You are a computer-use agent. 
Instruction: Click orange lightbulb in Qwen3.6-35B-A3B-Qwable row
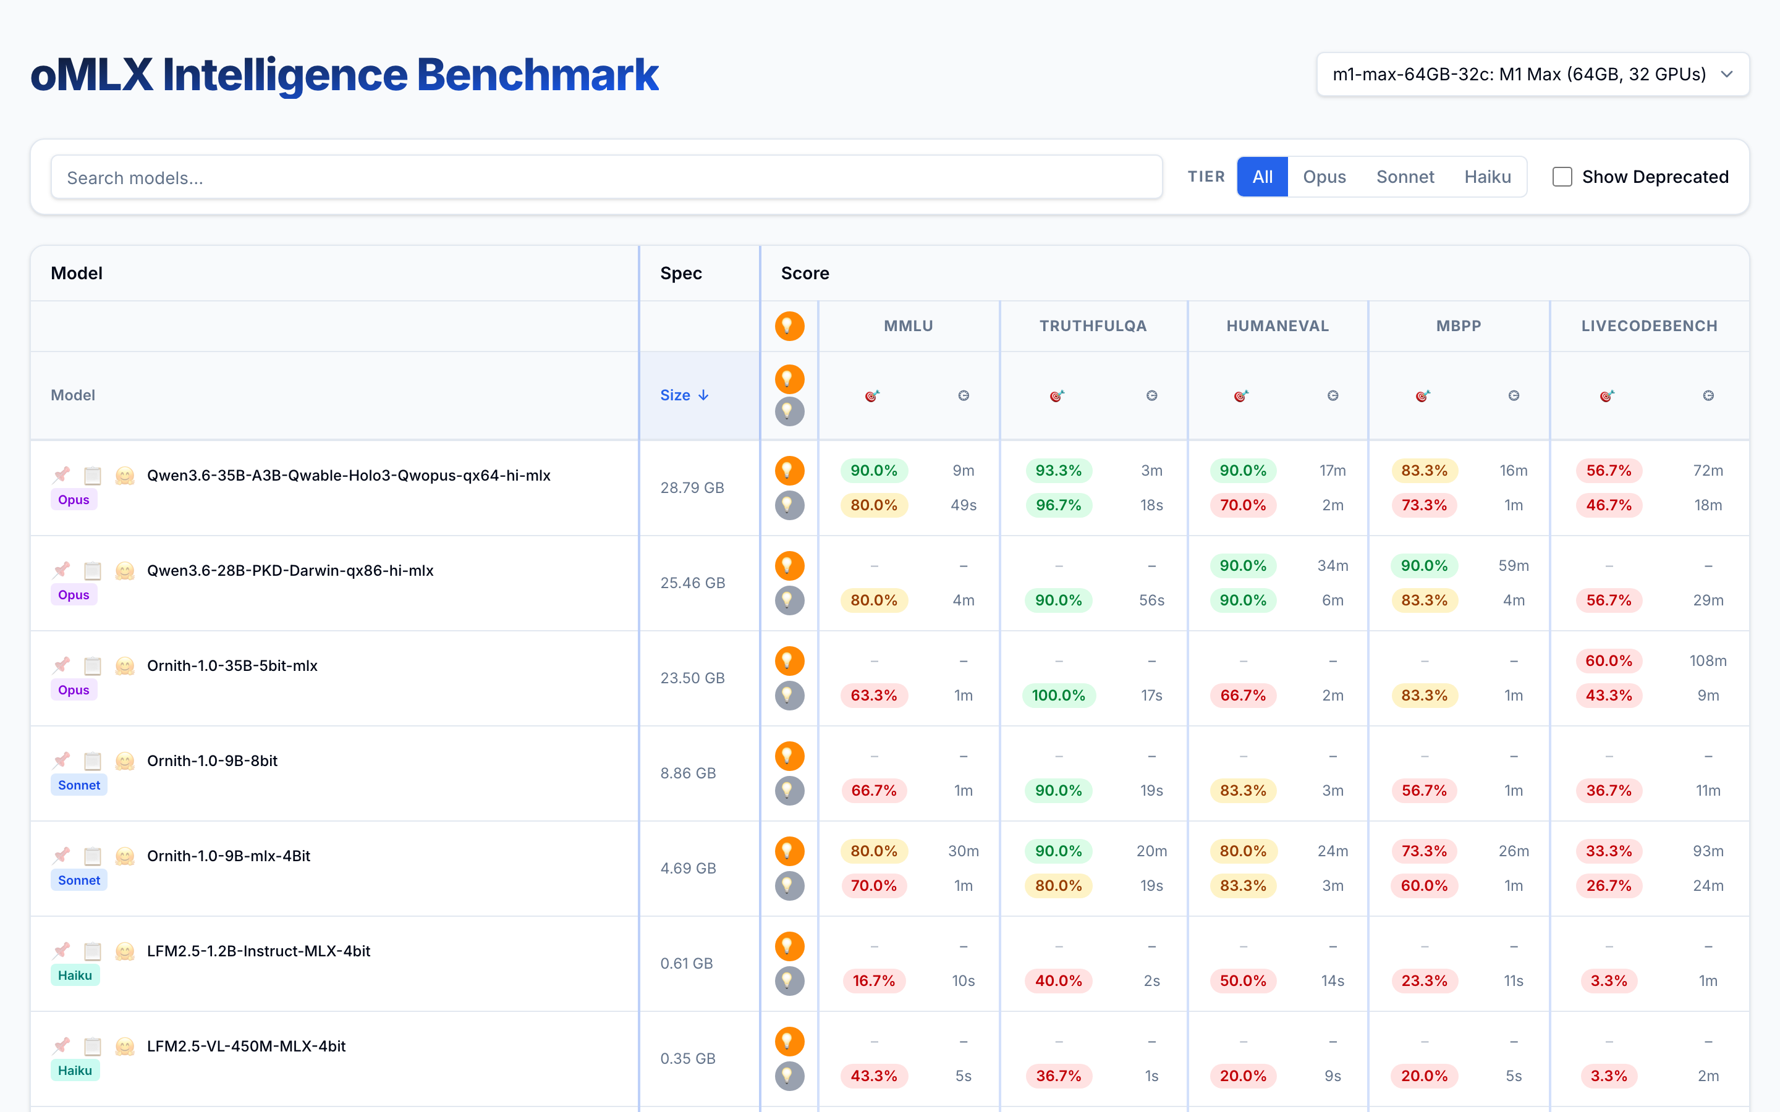point(789,471)
